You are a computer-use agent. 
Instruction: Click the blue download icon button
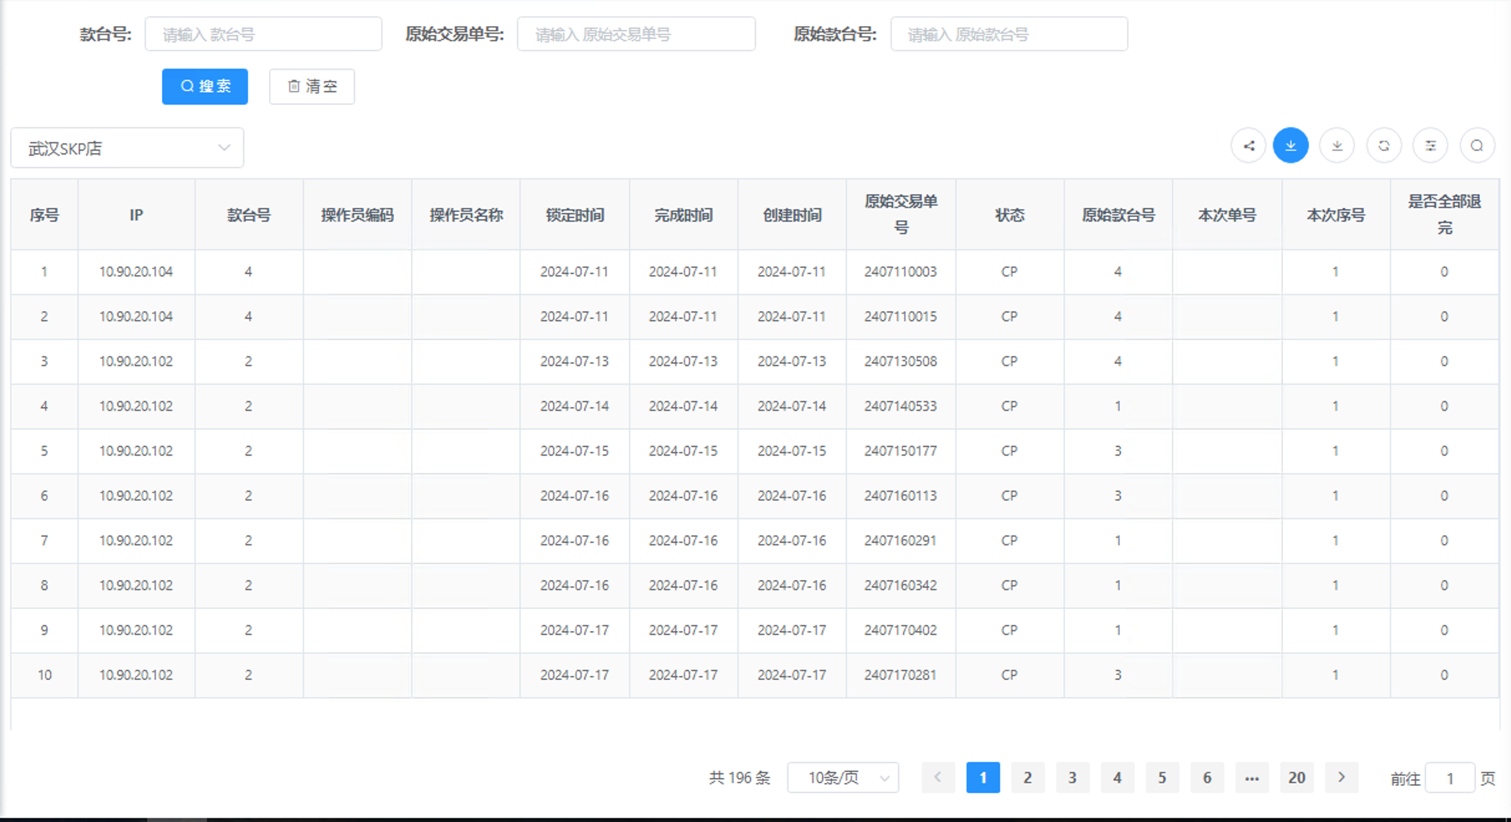(1291, 146)
